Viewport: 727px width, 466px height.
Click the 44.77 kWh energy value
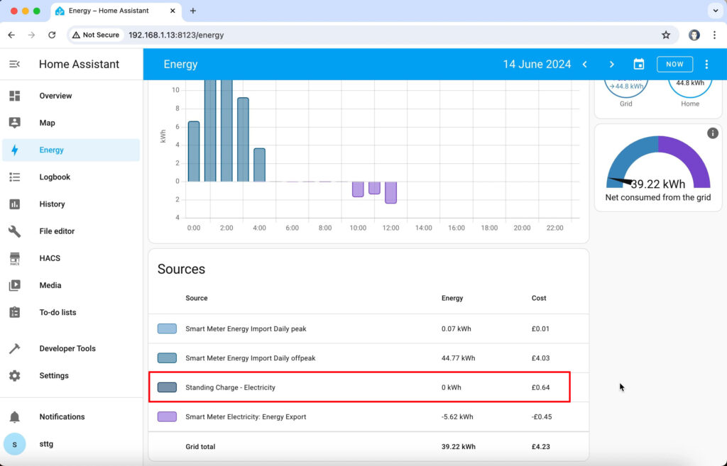coord(458,358)
